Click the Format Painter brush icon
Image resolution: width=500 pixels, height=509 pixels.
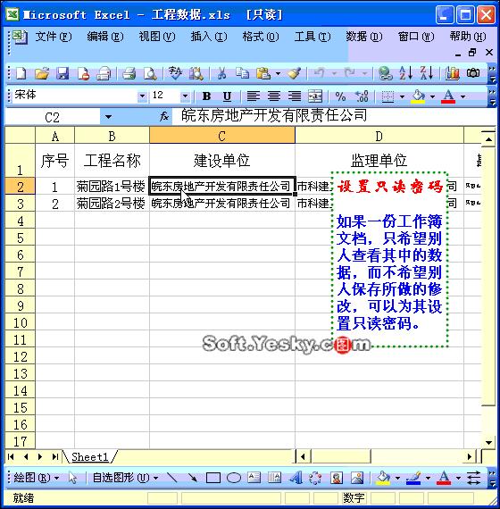point(295,73)
